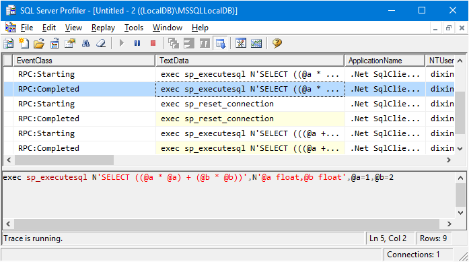Image resolution: width=469 pixels, height=262 pixels.
Task: Open the Replay menu
Action: pos(103,28)
